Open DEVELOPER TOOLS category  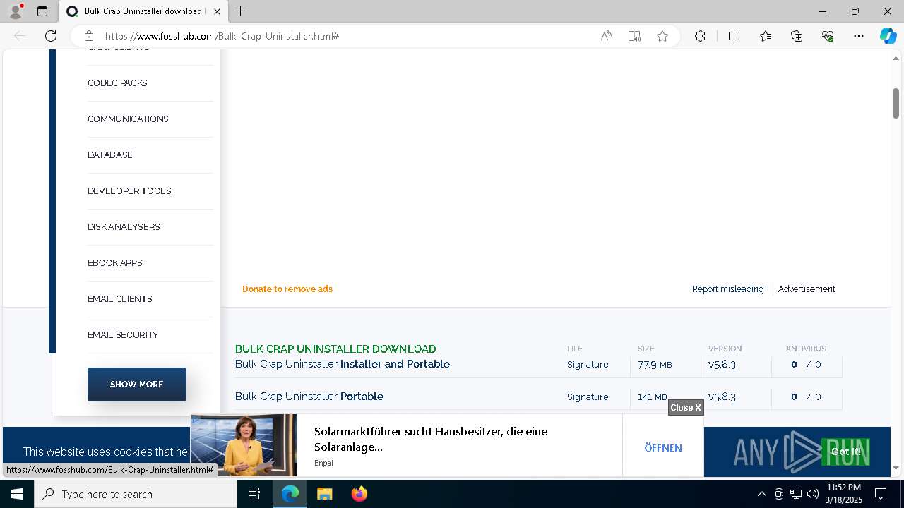pos(129,191)
